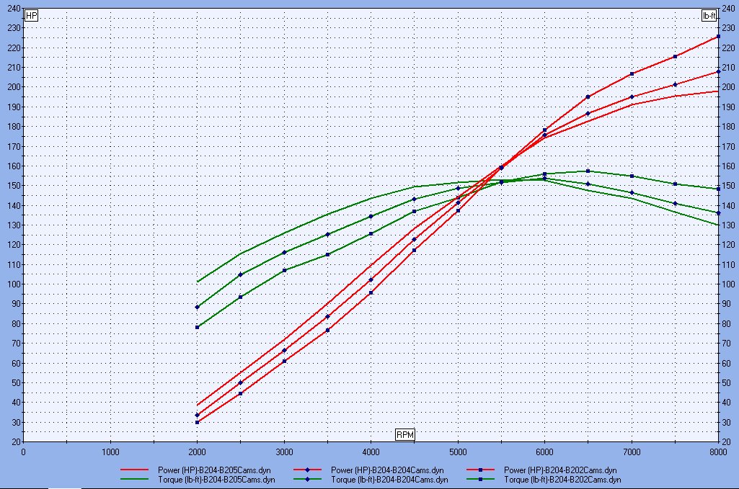Click B204Cams power diamond marker at 7000 RPM
The image size is (739, 489).
click(632, 97)
